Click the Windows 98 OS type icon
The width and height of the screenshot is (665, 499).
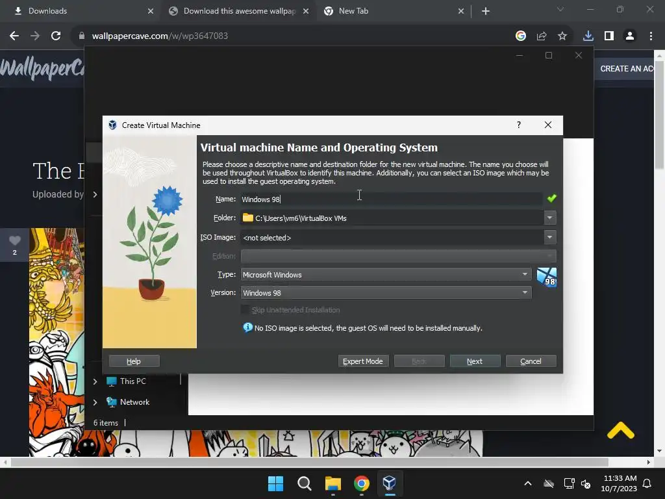(x=546, y=277)
